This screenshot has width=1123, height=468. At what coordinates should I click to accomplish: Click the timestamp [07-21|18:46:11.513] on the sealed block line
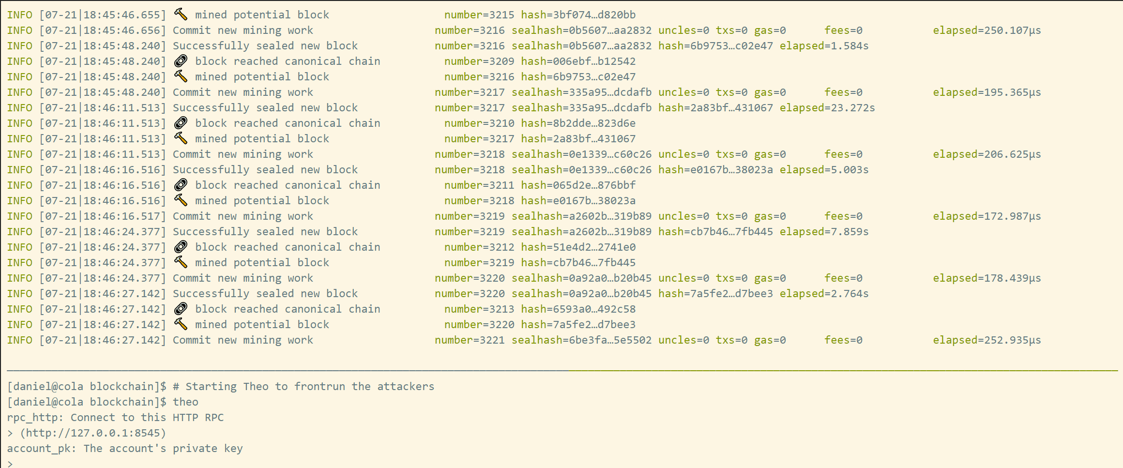coord(103,108)
